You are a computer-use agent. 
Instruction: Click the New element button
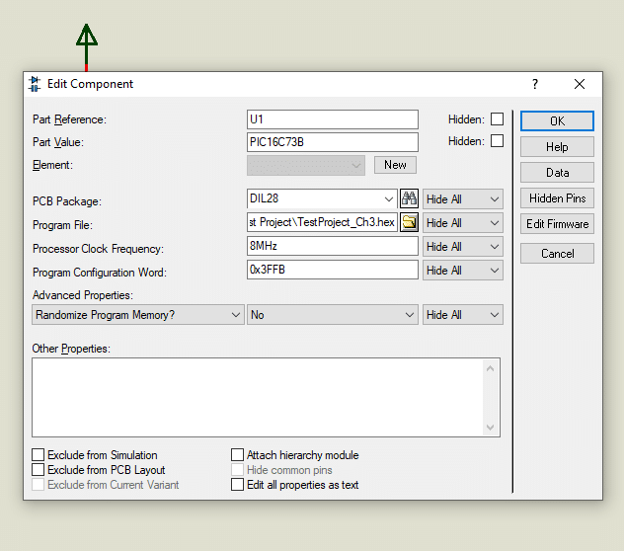pyautogui.click(x=395, y=165)
